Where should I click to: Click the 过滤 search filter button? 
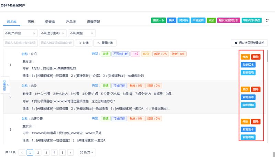coord(84,43)
